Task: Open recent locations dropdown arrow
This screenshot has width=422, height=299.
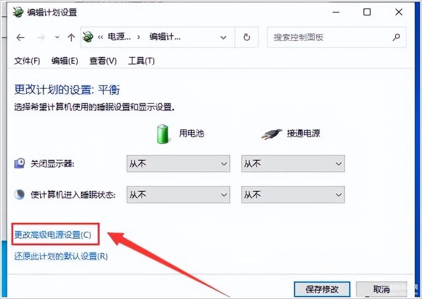Action: coord(57,37)
